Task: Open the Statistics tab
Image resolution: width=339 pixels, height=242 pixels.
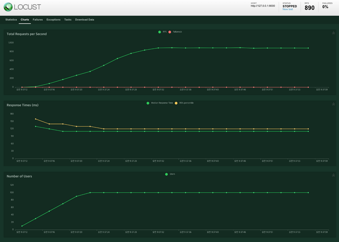Action: pos(11,20)
